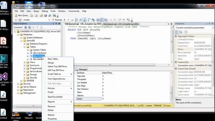This screenshot has width=215, height=121.
Task: Click the Activity Monitor icon in top toolbar
Action: click(54, 15)
